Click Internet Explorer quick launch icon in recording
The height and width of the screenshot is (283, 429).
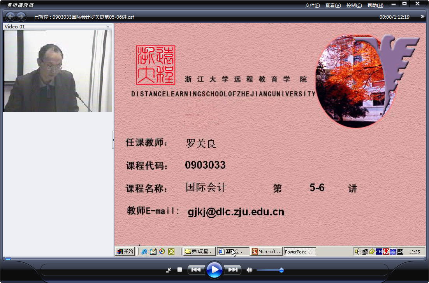click(x=144, y=251)
